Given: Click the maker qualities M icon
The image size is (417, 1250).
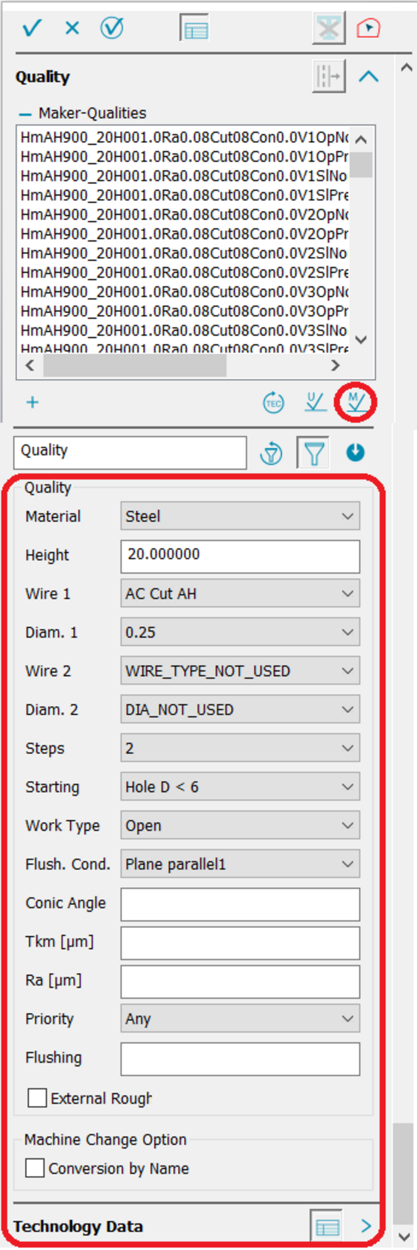Looking at the screenshot, I should point(355,402).
